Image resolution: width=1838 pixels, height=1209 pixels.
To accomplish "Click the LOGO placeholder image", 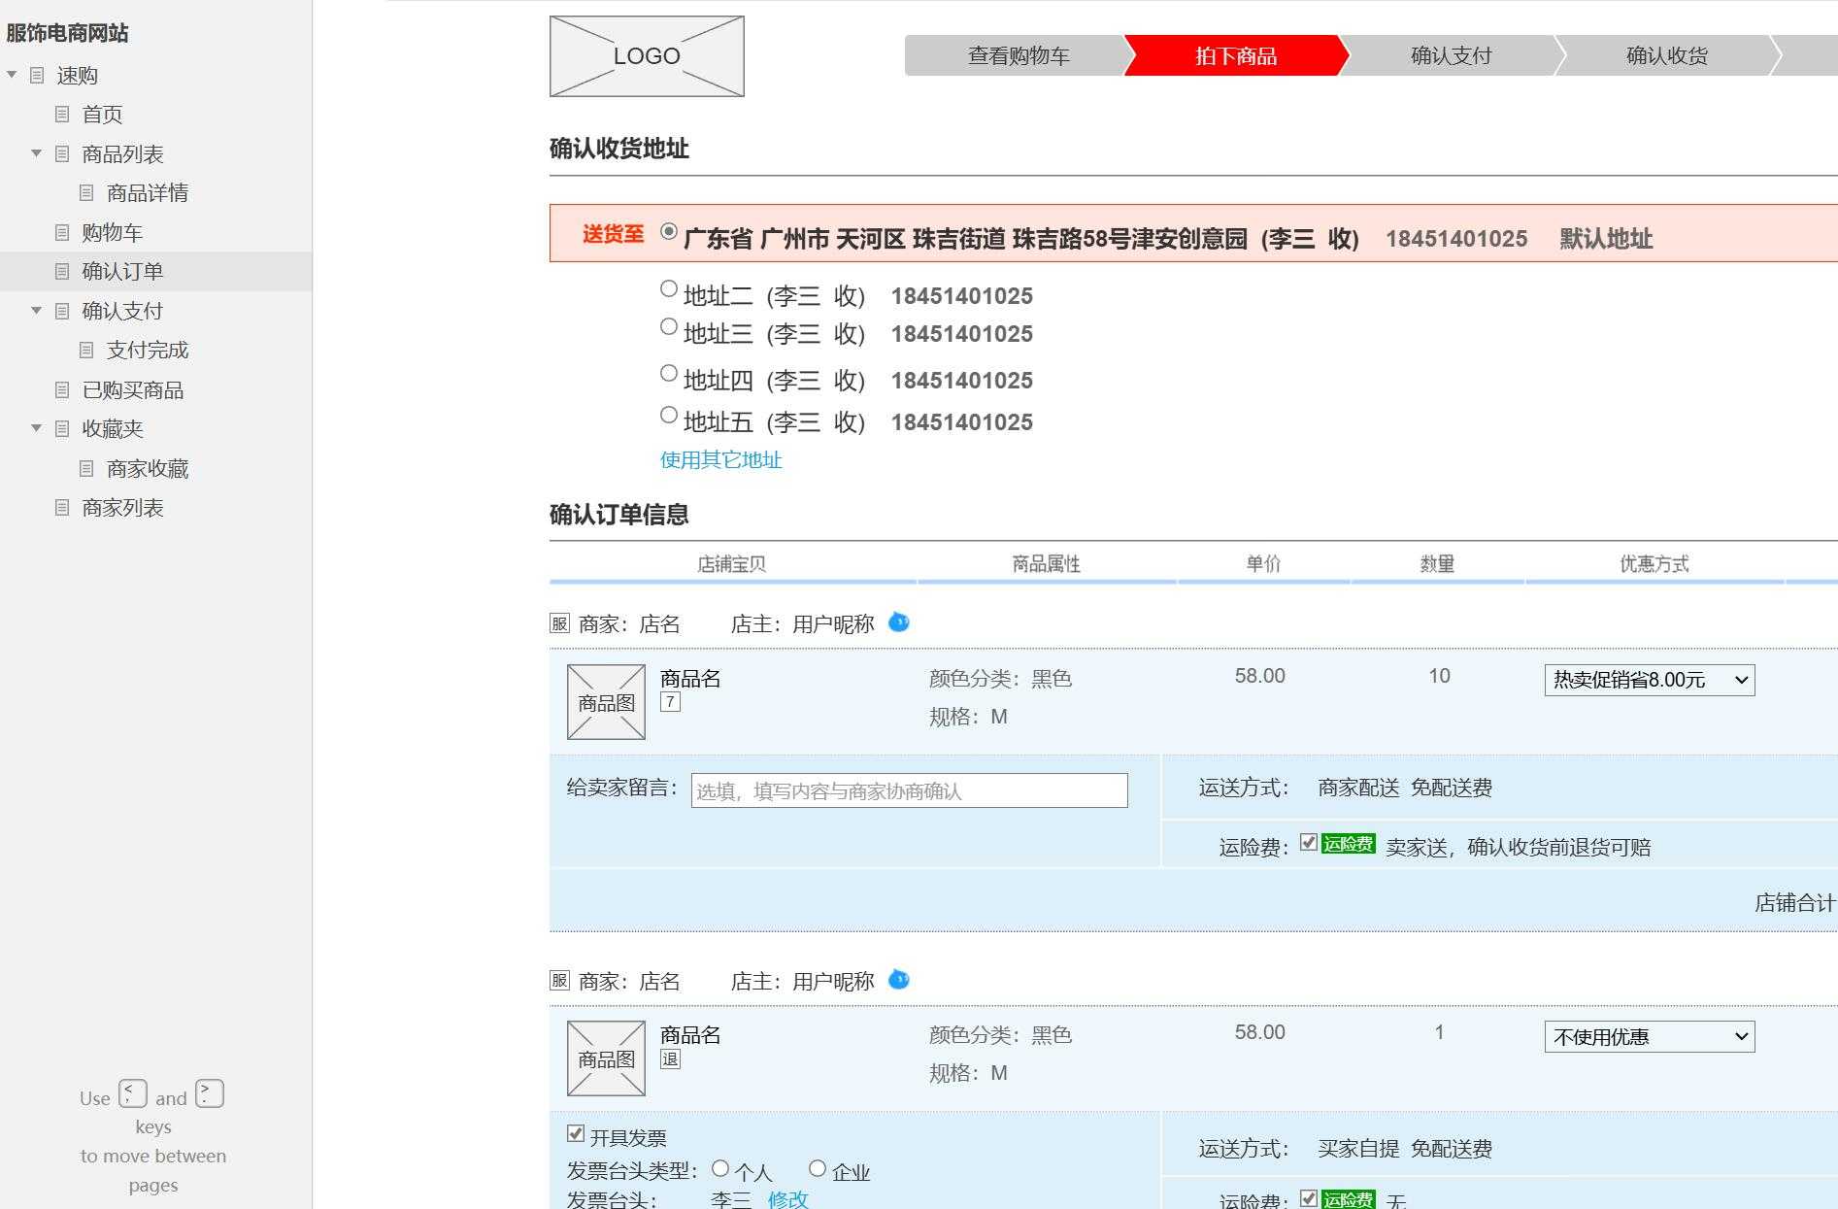I will [646, 55].
